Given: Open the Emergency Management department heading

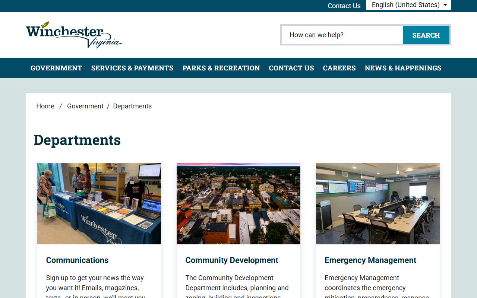Looking at the screenshot, I should coord(370,260).
